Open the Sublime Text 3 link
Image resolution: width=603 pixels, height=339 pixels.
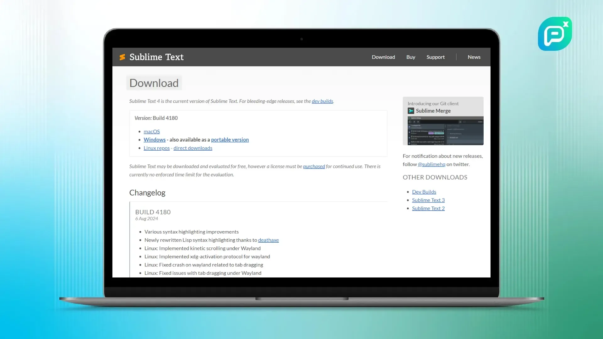click(428, 200)
